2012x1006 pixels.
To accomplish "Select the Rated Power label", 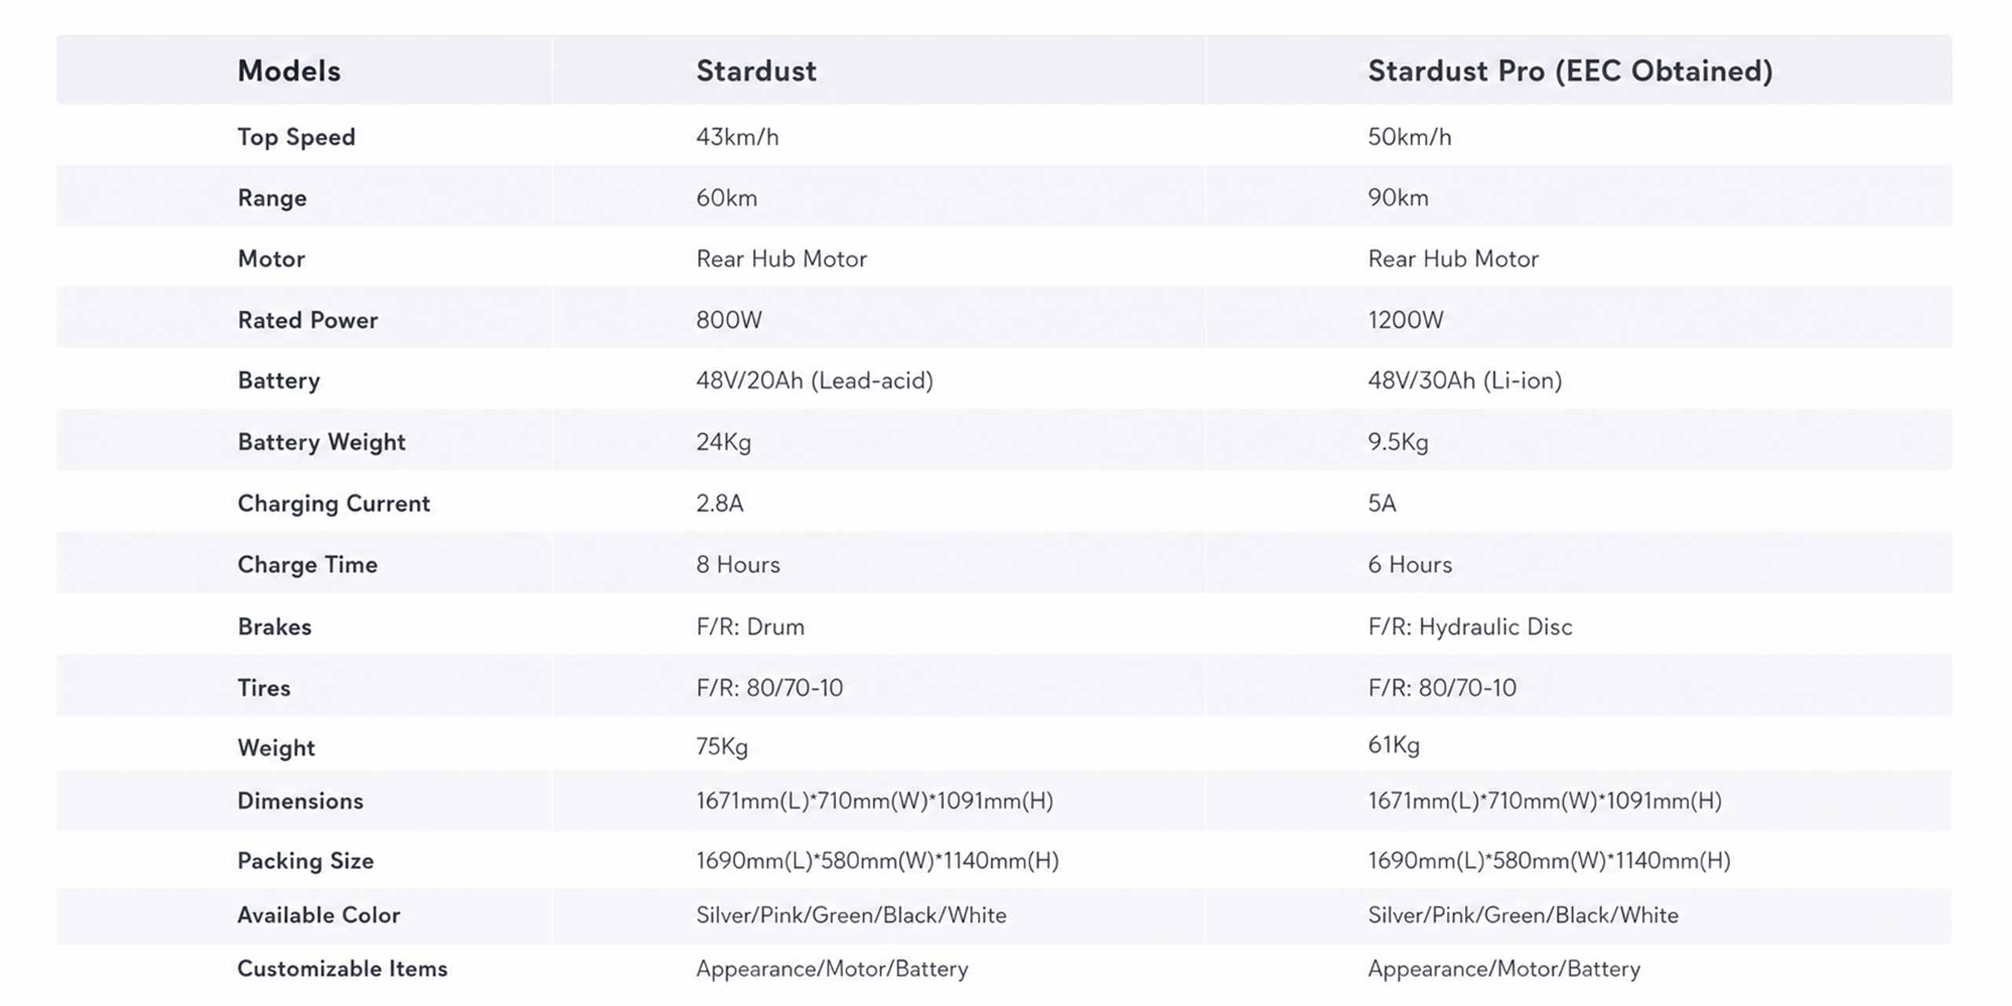I will pyautogui.click(x=307, y=320).
